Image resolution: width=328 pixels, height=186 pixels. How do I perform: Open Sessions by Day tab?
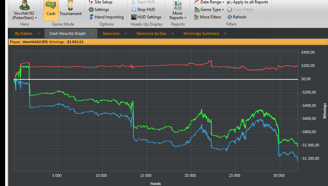click(151, 34)
